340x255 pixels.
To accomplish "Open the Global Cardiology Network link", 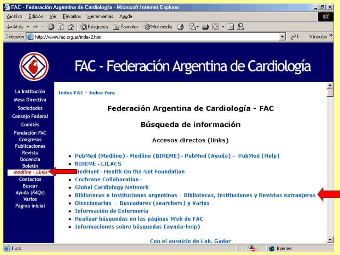I will click(x=112, y=187).
